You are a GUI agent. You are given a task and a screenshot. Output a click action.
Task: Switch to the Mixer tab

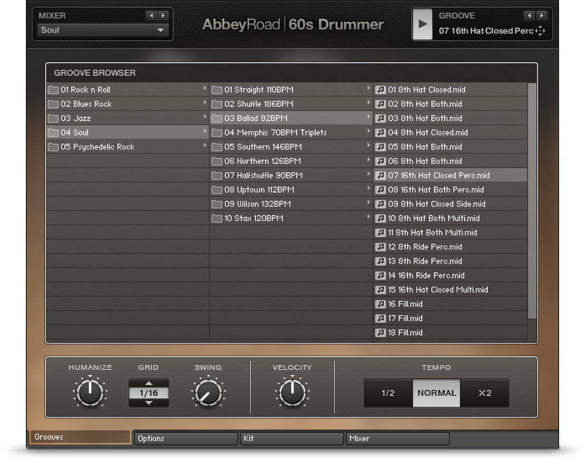pos(398,439)
